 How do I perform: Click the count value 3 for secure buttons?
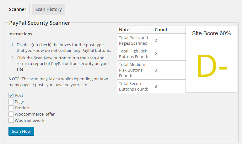tap(156, 87)
